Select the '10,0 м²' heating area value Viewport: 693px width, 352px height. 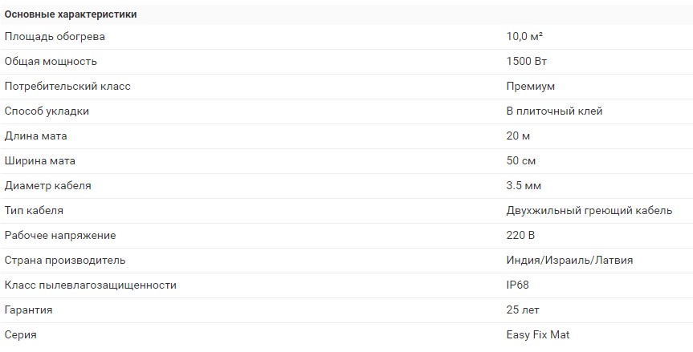coord(526,36)
